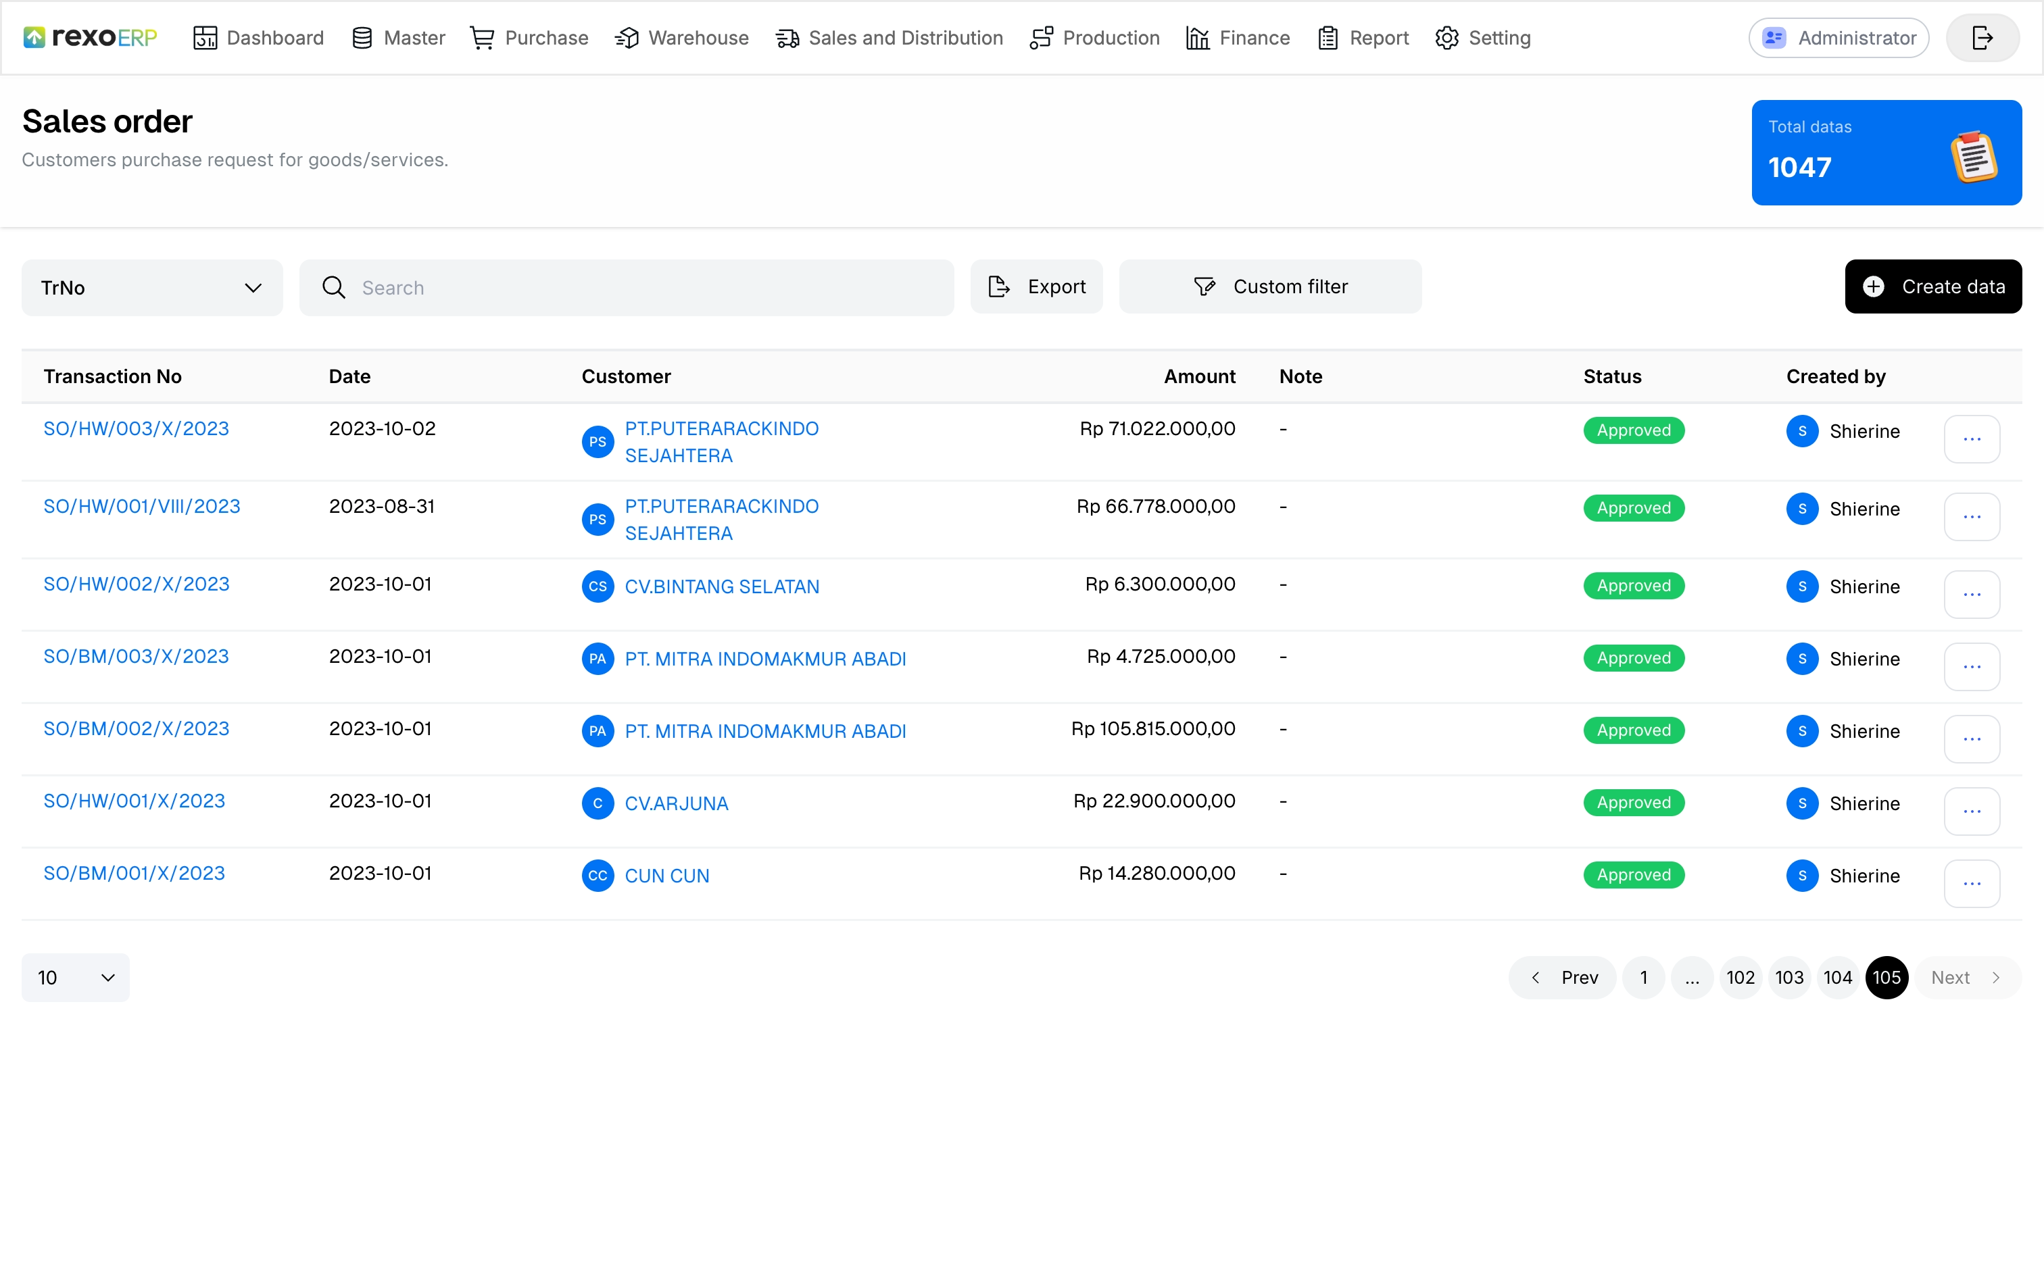
Task: Go to page 104
Action: click(1838, 978)
